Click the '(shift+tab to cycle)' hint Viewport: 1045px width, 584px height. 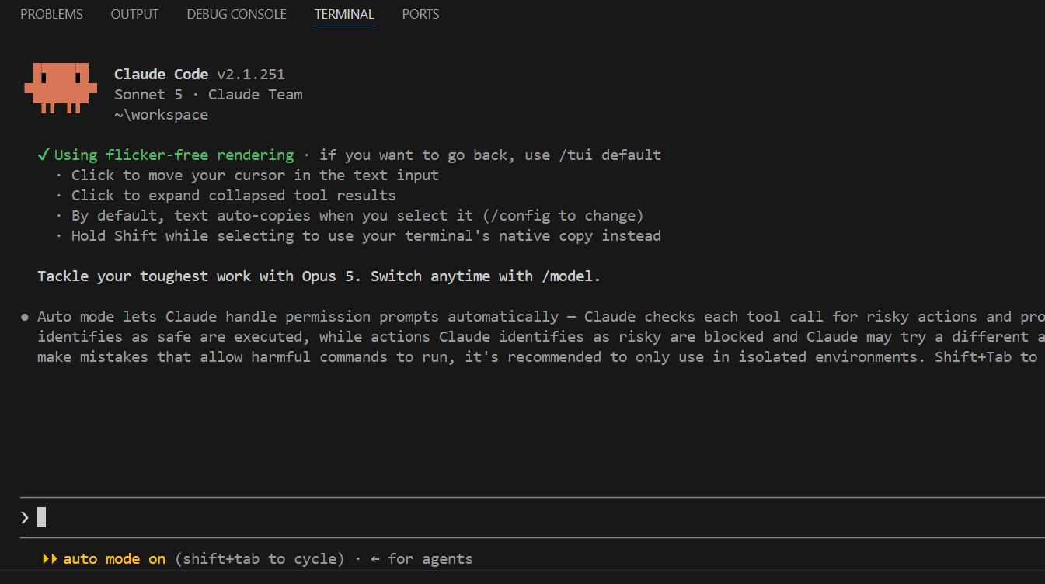click(x=260, y=559)
